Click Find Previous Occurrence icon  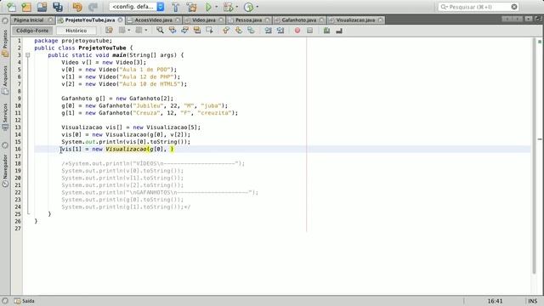173,31
